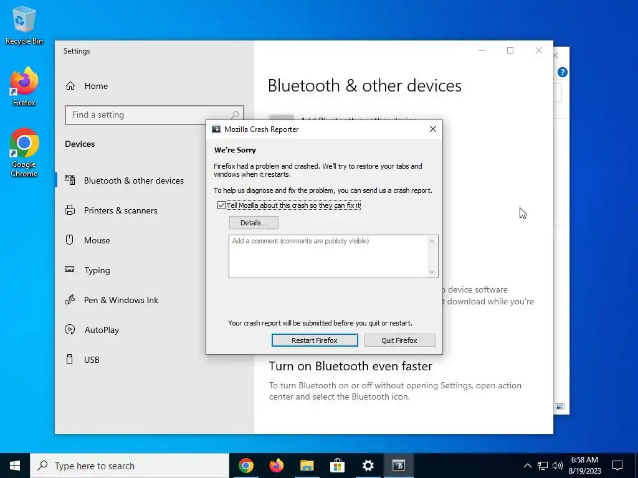Select the Firefox desktop shortcut
638x478 pixels.
[24, 87]
